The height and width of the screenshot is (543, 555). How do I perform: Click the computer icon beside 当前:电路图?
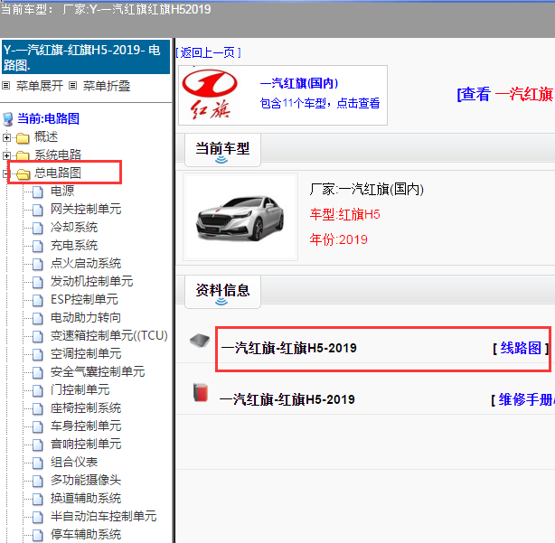[8, 119]
